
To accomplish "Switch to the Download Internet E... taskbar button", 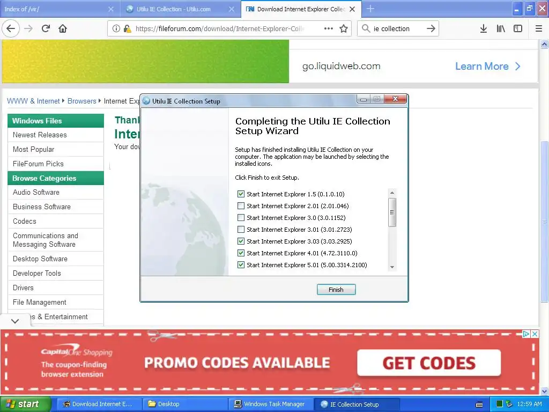I will coord(98,404).
